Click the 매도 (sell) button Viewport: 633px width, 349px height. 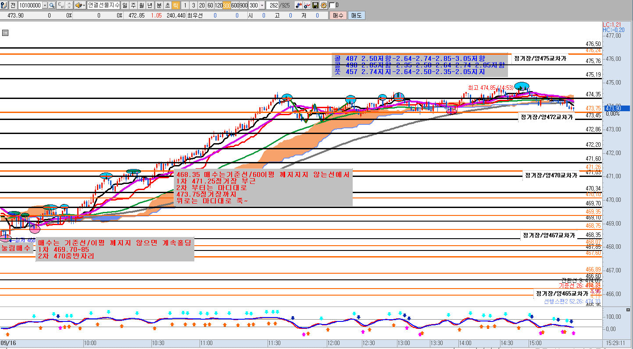[x=356, y=15]
